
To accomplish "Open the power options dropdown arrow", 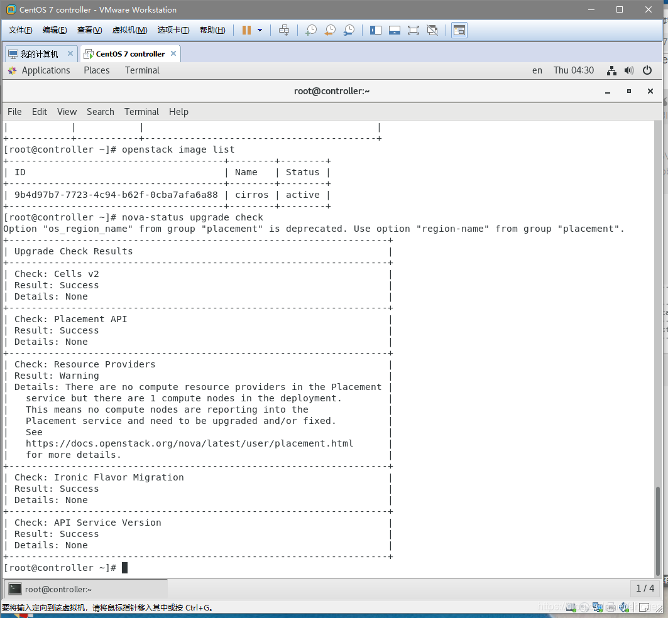I will 260,30.
